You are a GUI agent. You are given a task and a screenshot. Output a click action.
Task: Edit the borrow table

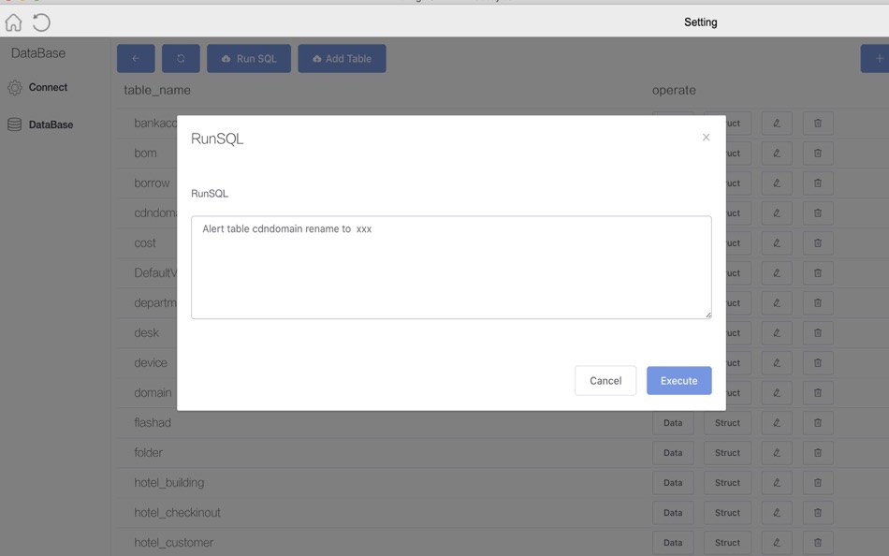point(777,183)
